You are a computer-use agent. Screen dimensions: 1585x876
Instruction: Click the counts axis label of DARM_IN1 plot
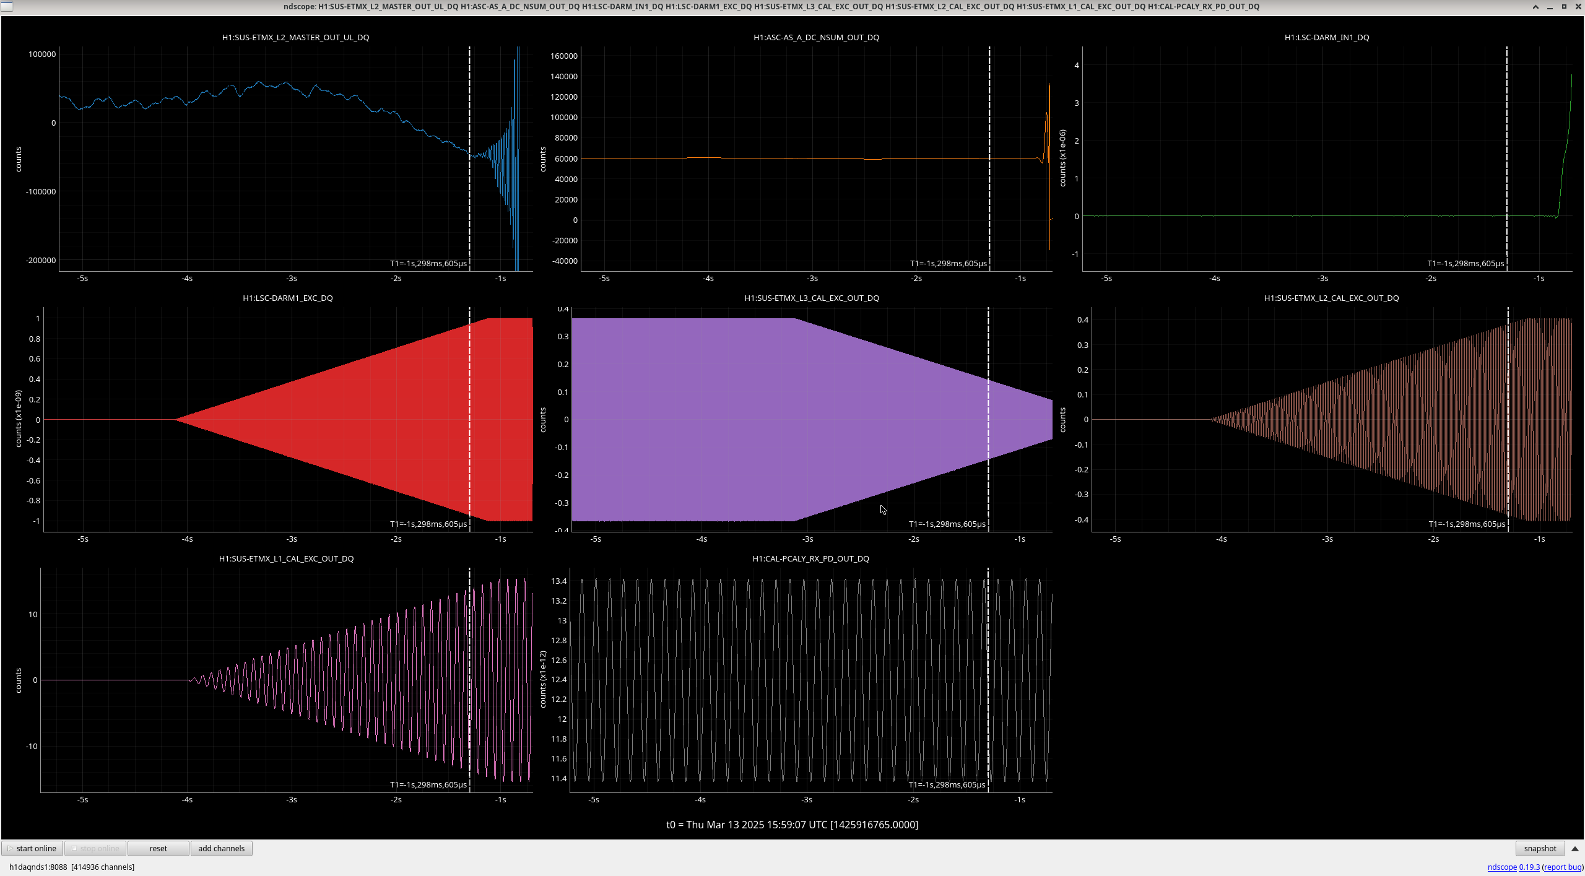[x=1062, y=158]
